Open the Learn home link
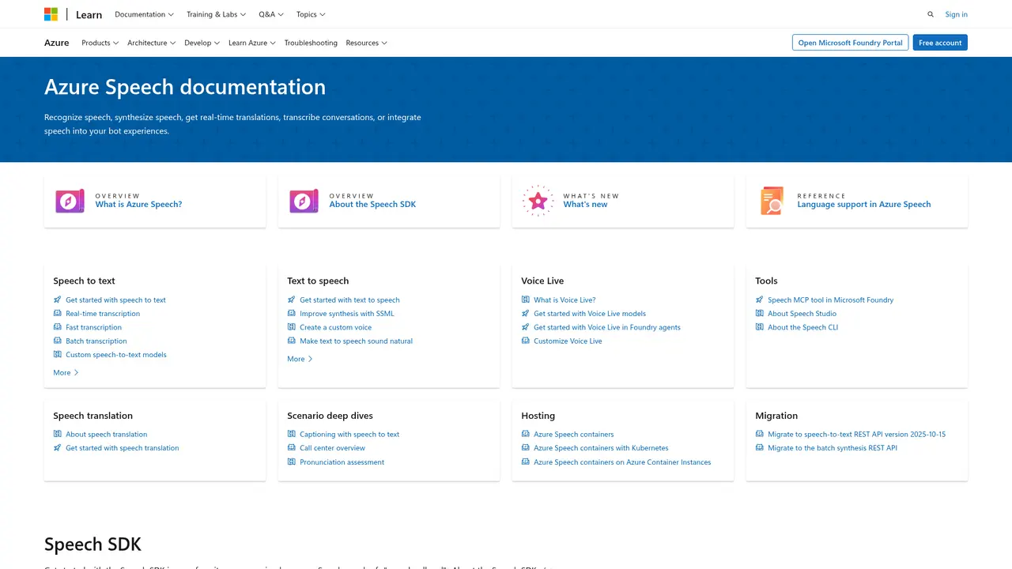 (x=89, y=14)
